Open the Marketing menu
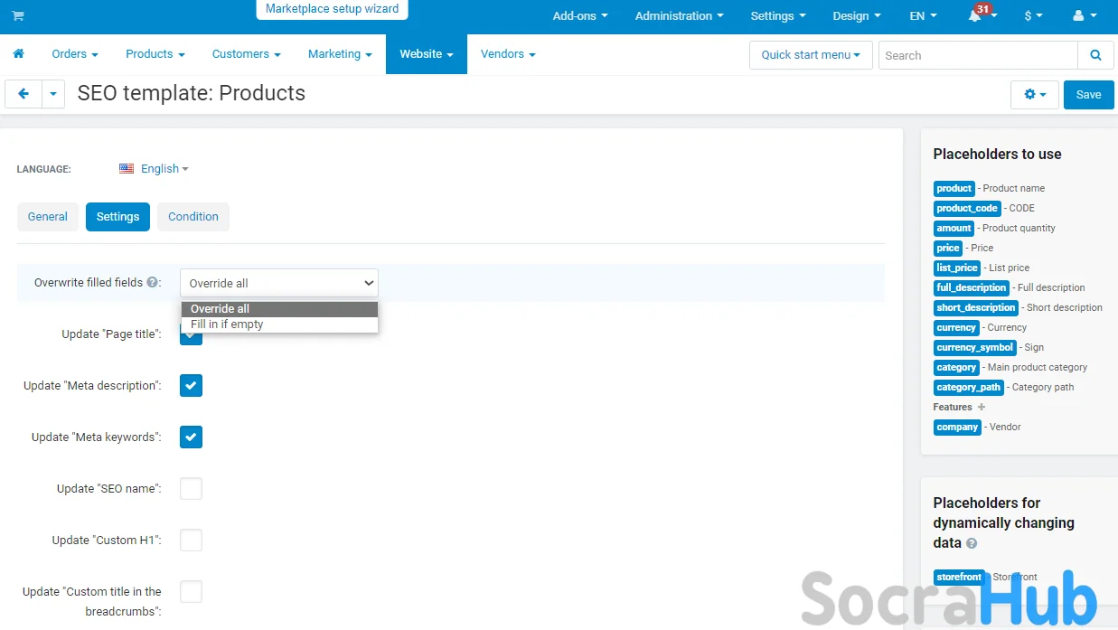This screenshot has height=630, width=1118. (x=339, y=54)
